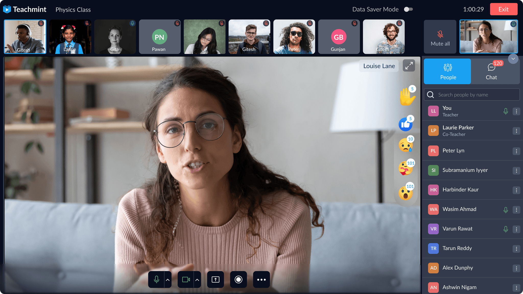Expand Louise Lane video to fullscreen
Screen dimensions: 523x294
(409, 66)
